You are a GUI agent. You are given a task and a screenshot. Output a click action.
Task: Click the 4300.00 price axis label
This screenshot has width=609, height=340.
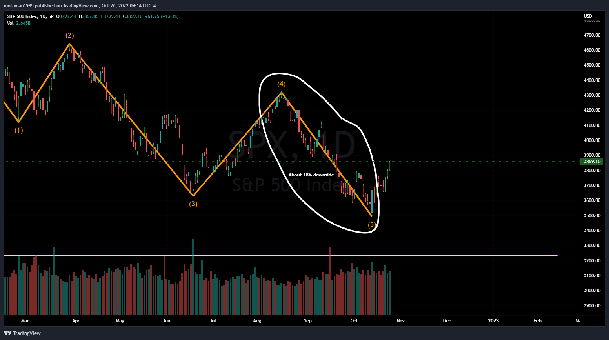pos(592,95)
